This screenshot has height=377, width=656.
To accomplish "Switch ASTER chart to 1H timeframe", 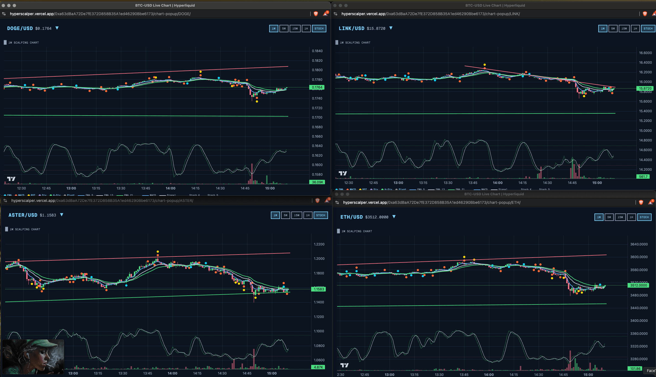I will (308, 215).
